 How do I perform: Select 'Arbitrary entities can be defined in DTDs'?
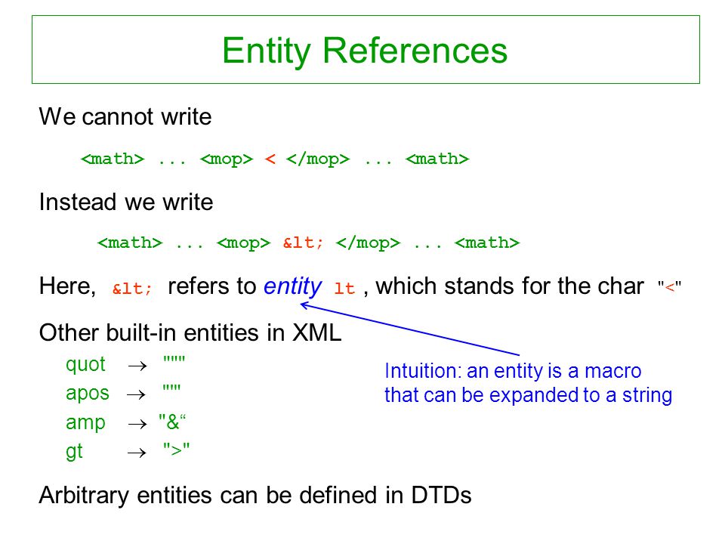tap(255, 495)
